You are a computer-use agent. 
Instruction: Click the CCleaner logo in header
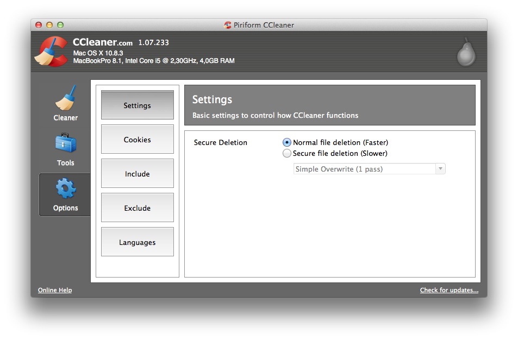pyautogui.click(x=51, y=52)
